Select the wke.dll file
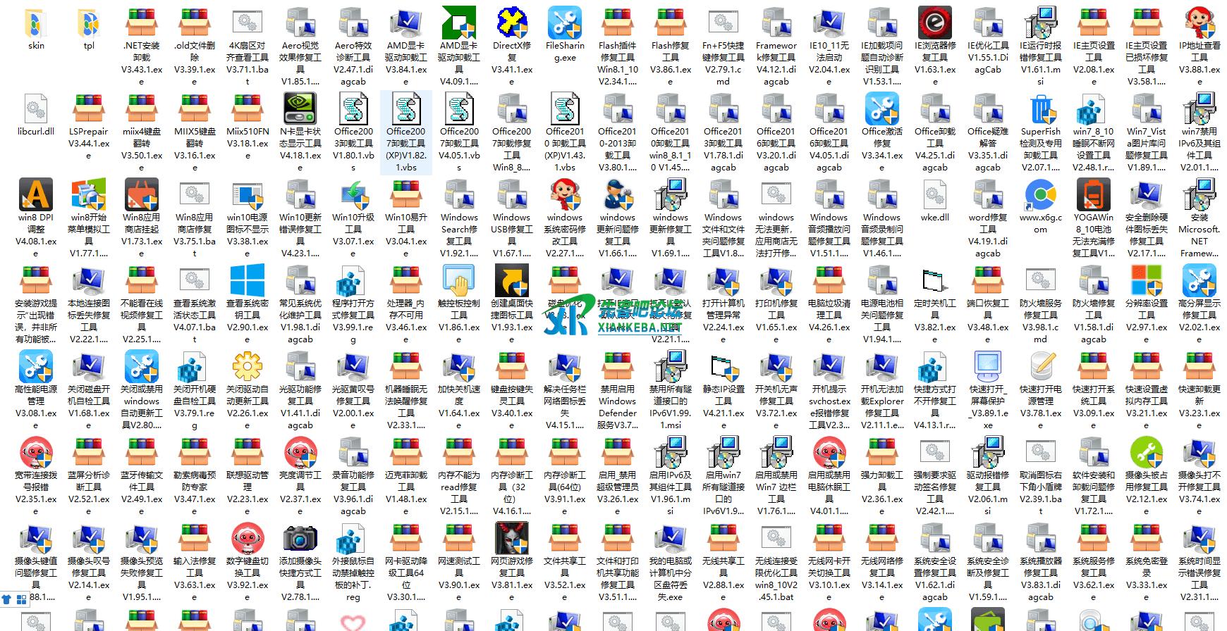1227x631 pixels. pyautogui.click(x=934, y=196)
